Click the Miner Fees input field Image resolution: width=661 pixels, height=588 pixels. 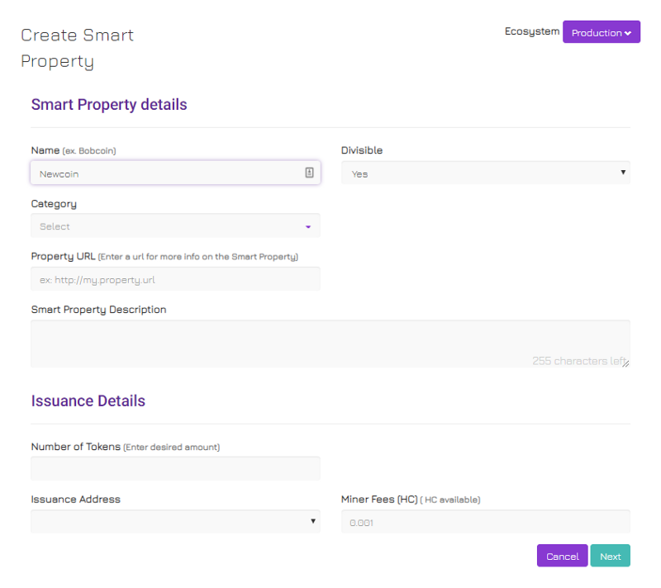[486, 521]
